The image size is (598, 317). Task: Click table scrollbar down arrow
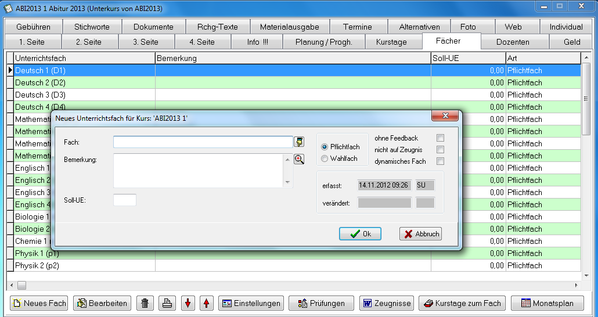click(x=586, y=275)
